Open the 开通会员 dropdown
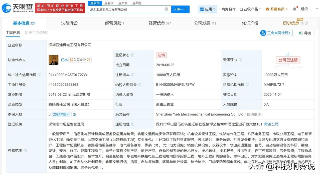The height and width of the screenshot is (175, 320). (277, 9)
